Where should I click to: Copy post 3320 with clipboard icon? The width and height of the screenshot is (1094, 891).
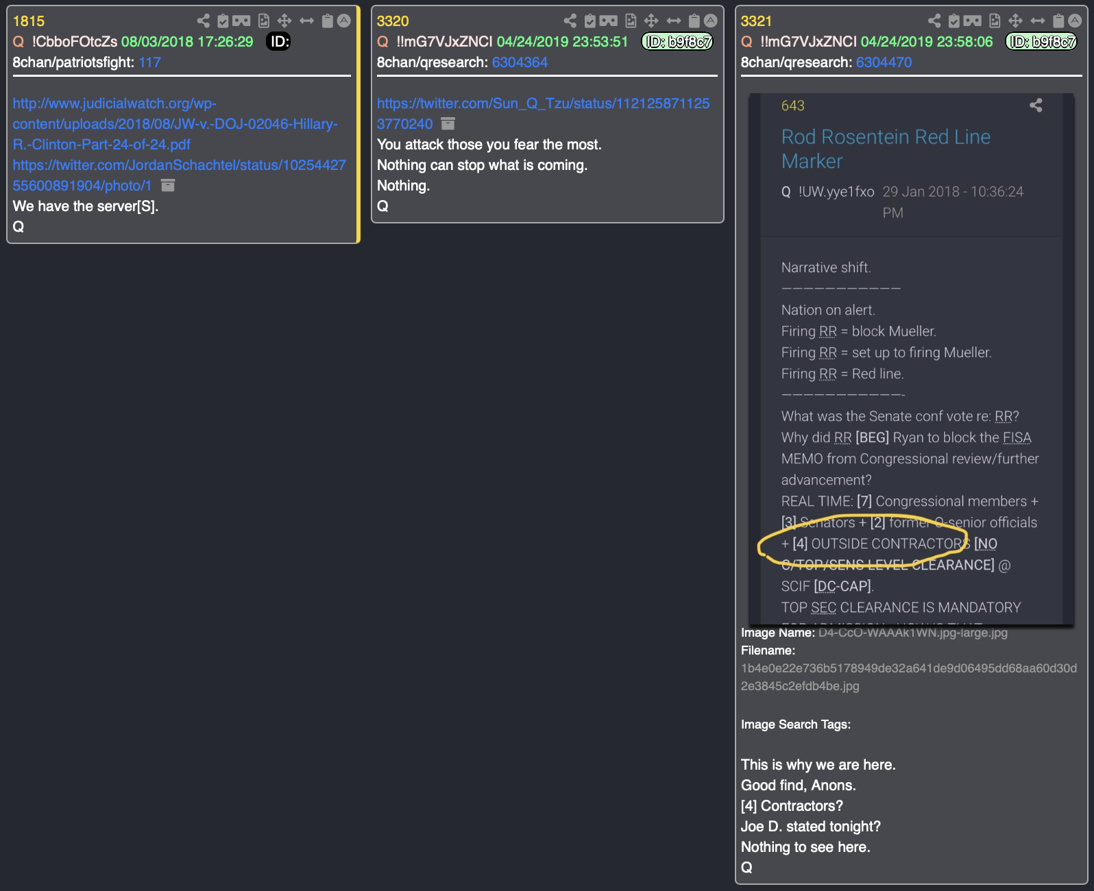click(694, 21)
